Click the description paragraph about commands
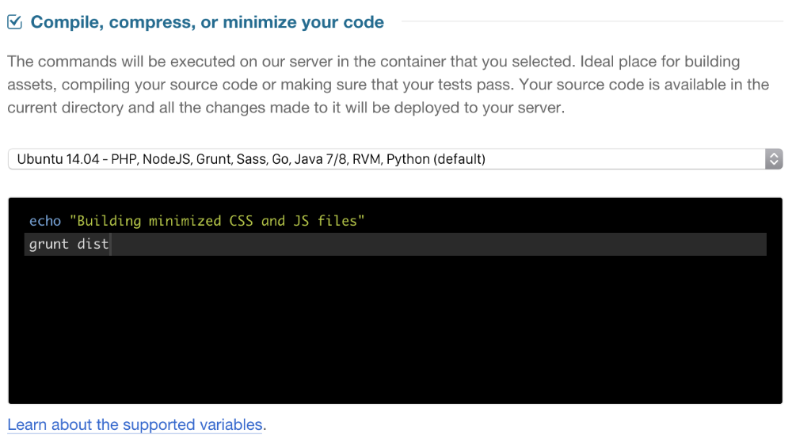Screen dimensions: 792x445 [x=388, y=85]
